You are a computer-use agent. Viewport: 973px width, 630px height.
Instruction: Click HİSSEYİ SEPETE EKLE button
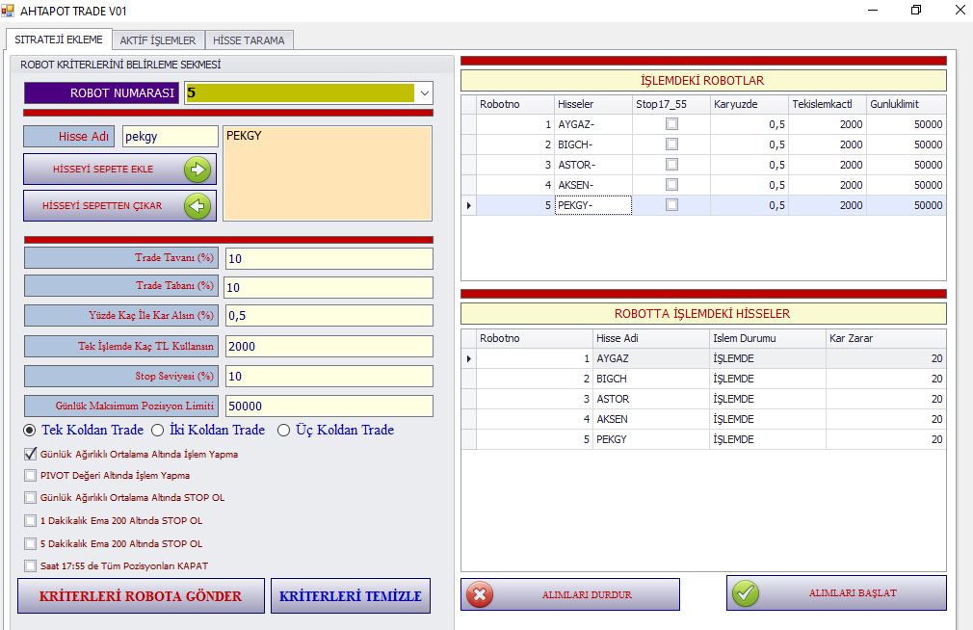click(x=119, y=170)
